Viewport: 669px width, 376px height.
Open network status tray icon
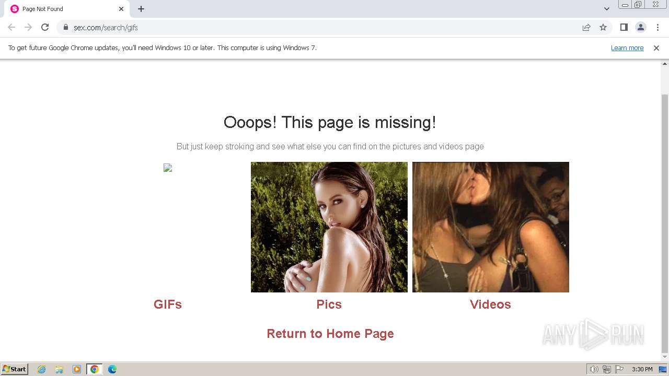(607, 369)
